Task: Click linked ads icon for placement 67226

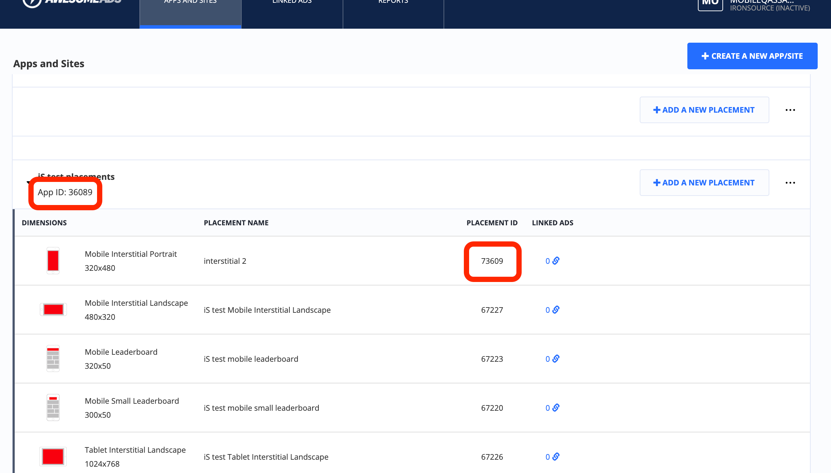Action: (x=556, y=457)
